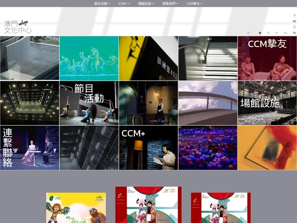
Task: Open the Instagram profile icon
Action: click(295, 27)
